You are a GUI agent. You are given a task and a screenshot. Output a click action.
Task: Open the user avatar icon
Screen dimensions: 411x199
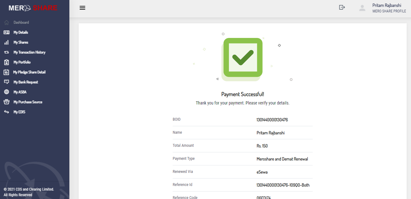pos(362,8)
